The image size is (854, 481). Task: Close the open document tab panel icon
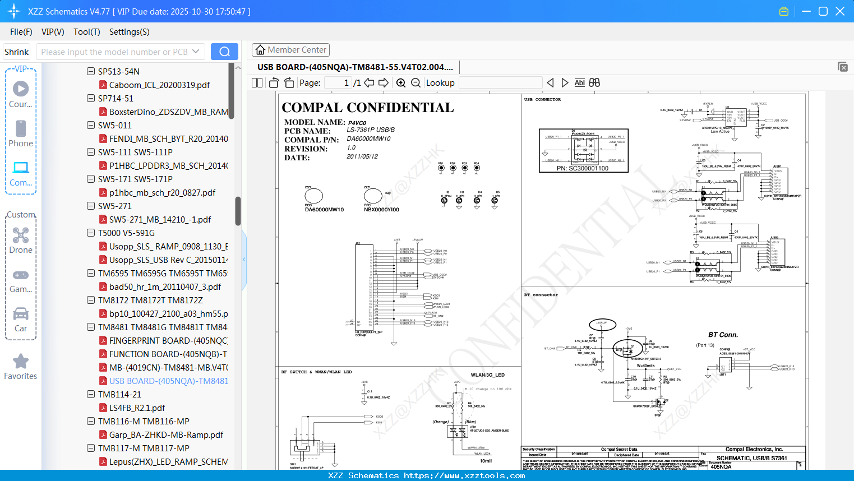pyautogui.click(x=843, y=67)
